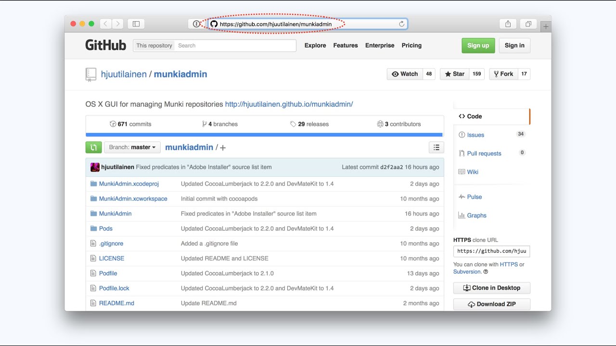
Task: Open a new Safari tab with plus button
Action: [x=546, y=27]
